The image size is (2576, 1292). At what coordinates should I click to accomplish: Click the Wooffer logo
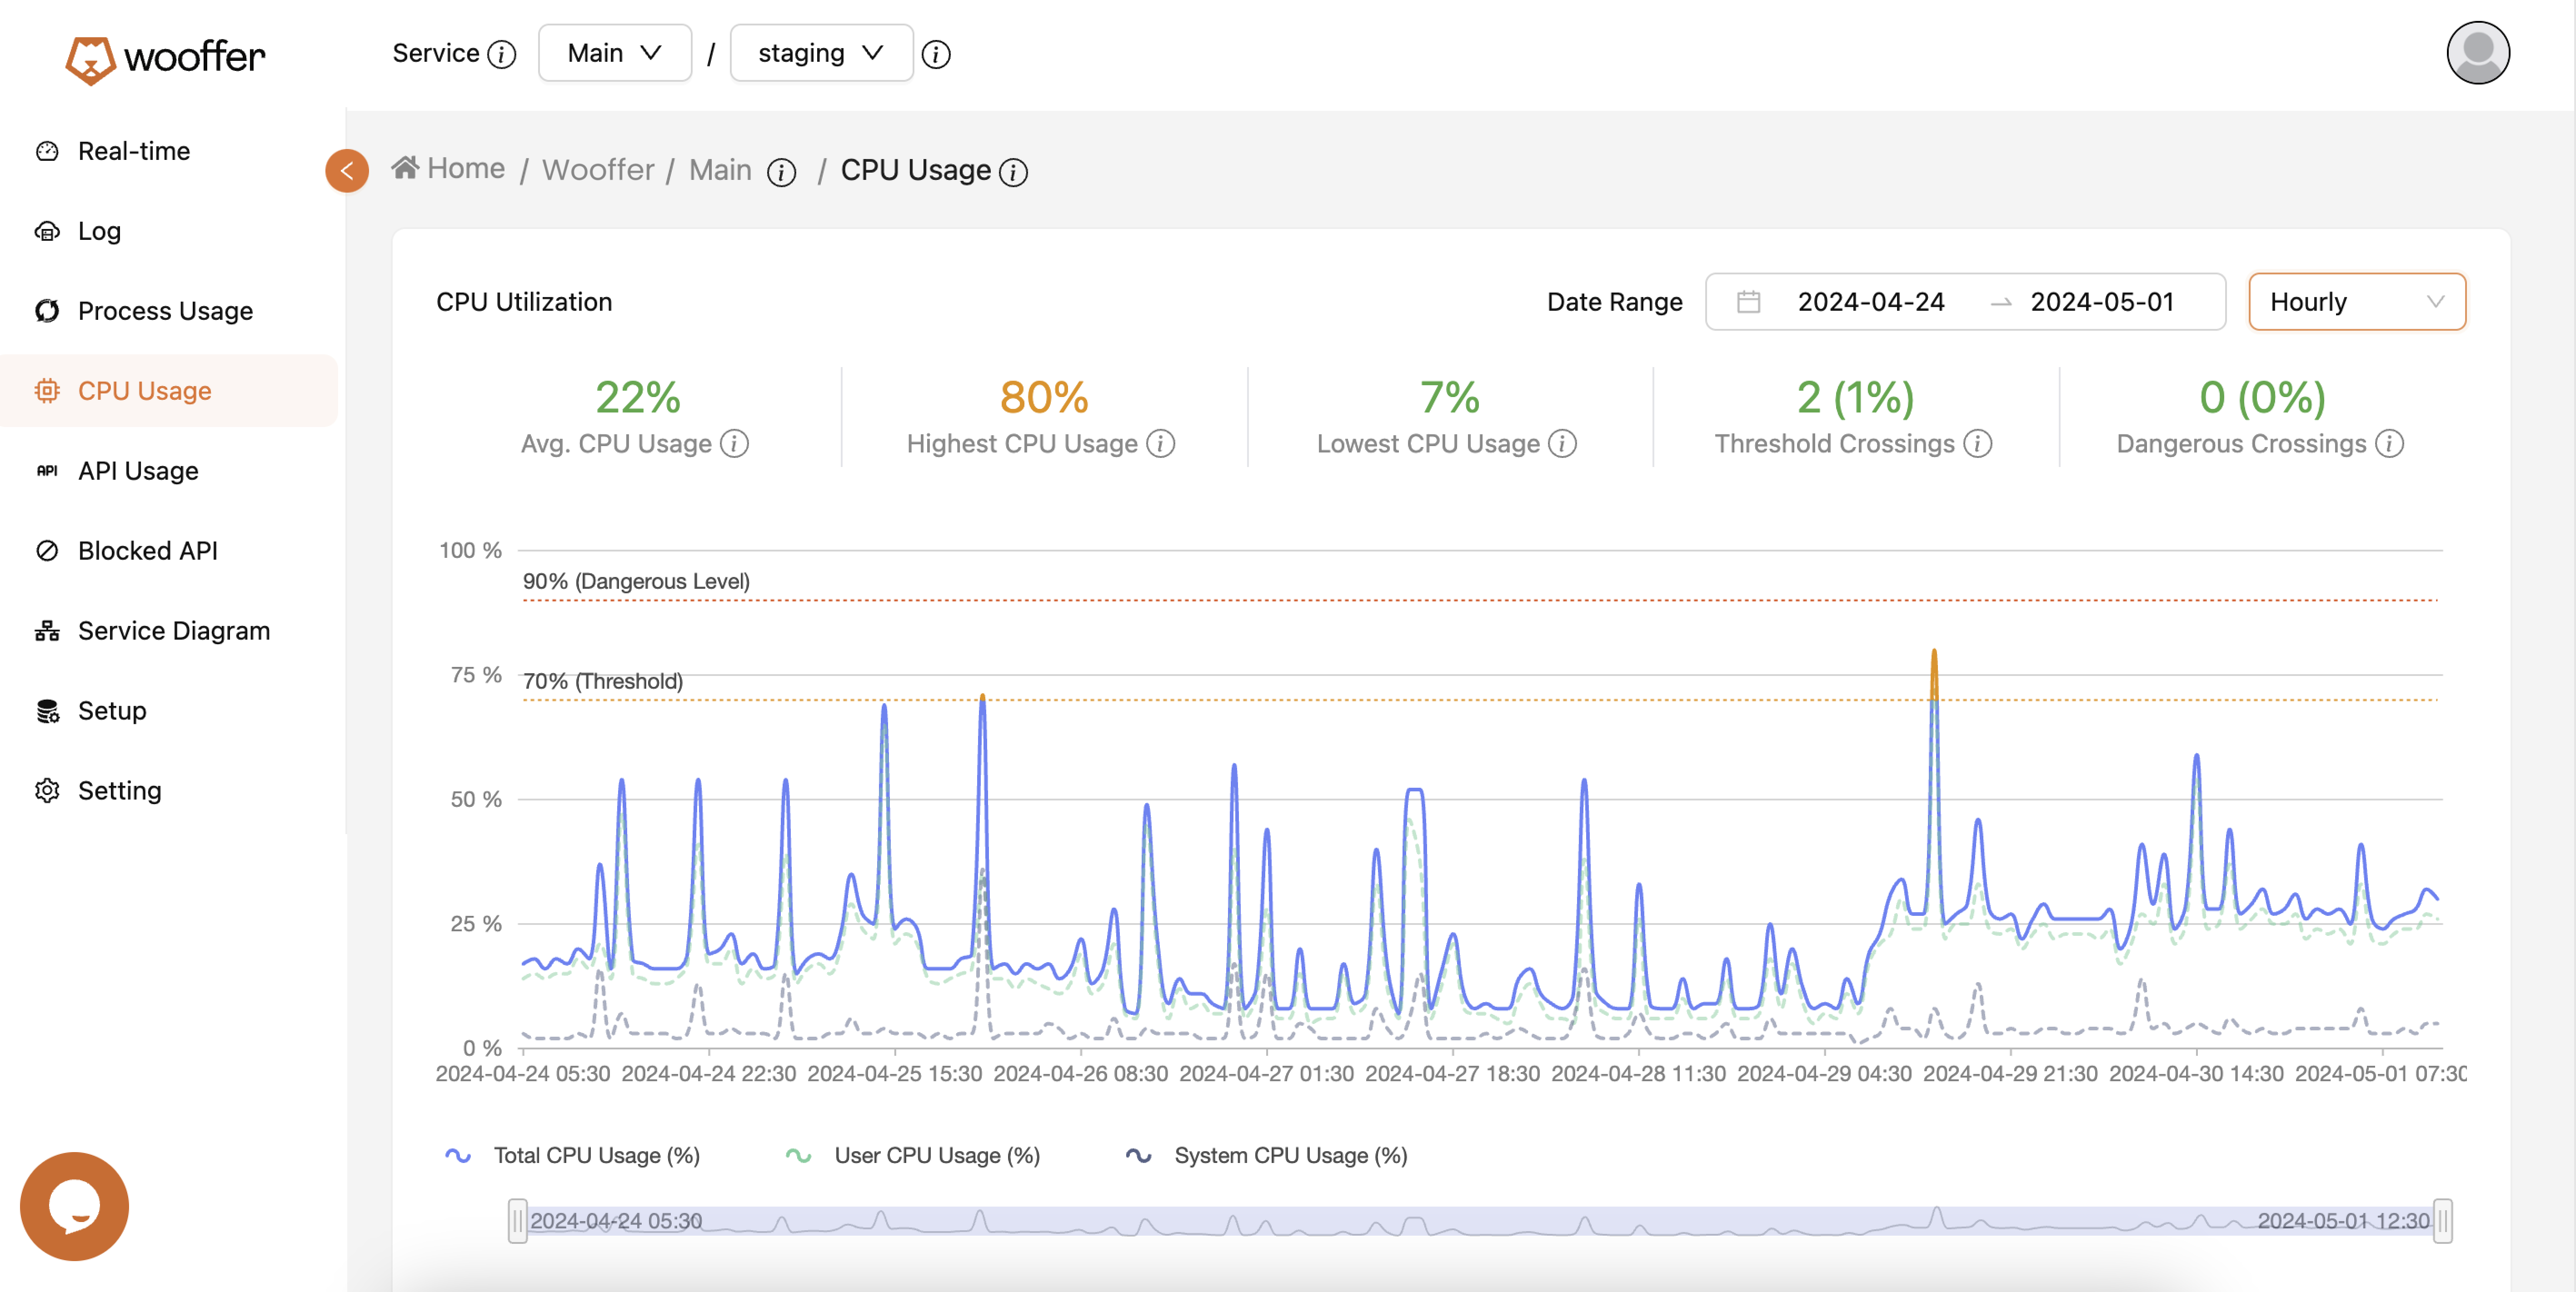(166, 57)
